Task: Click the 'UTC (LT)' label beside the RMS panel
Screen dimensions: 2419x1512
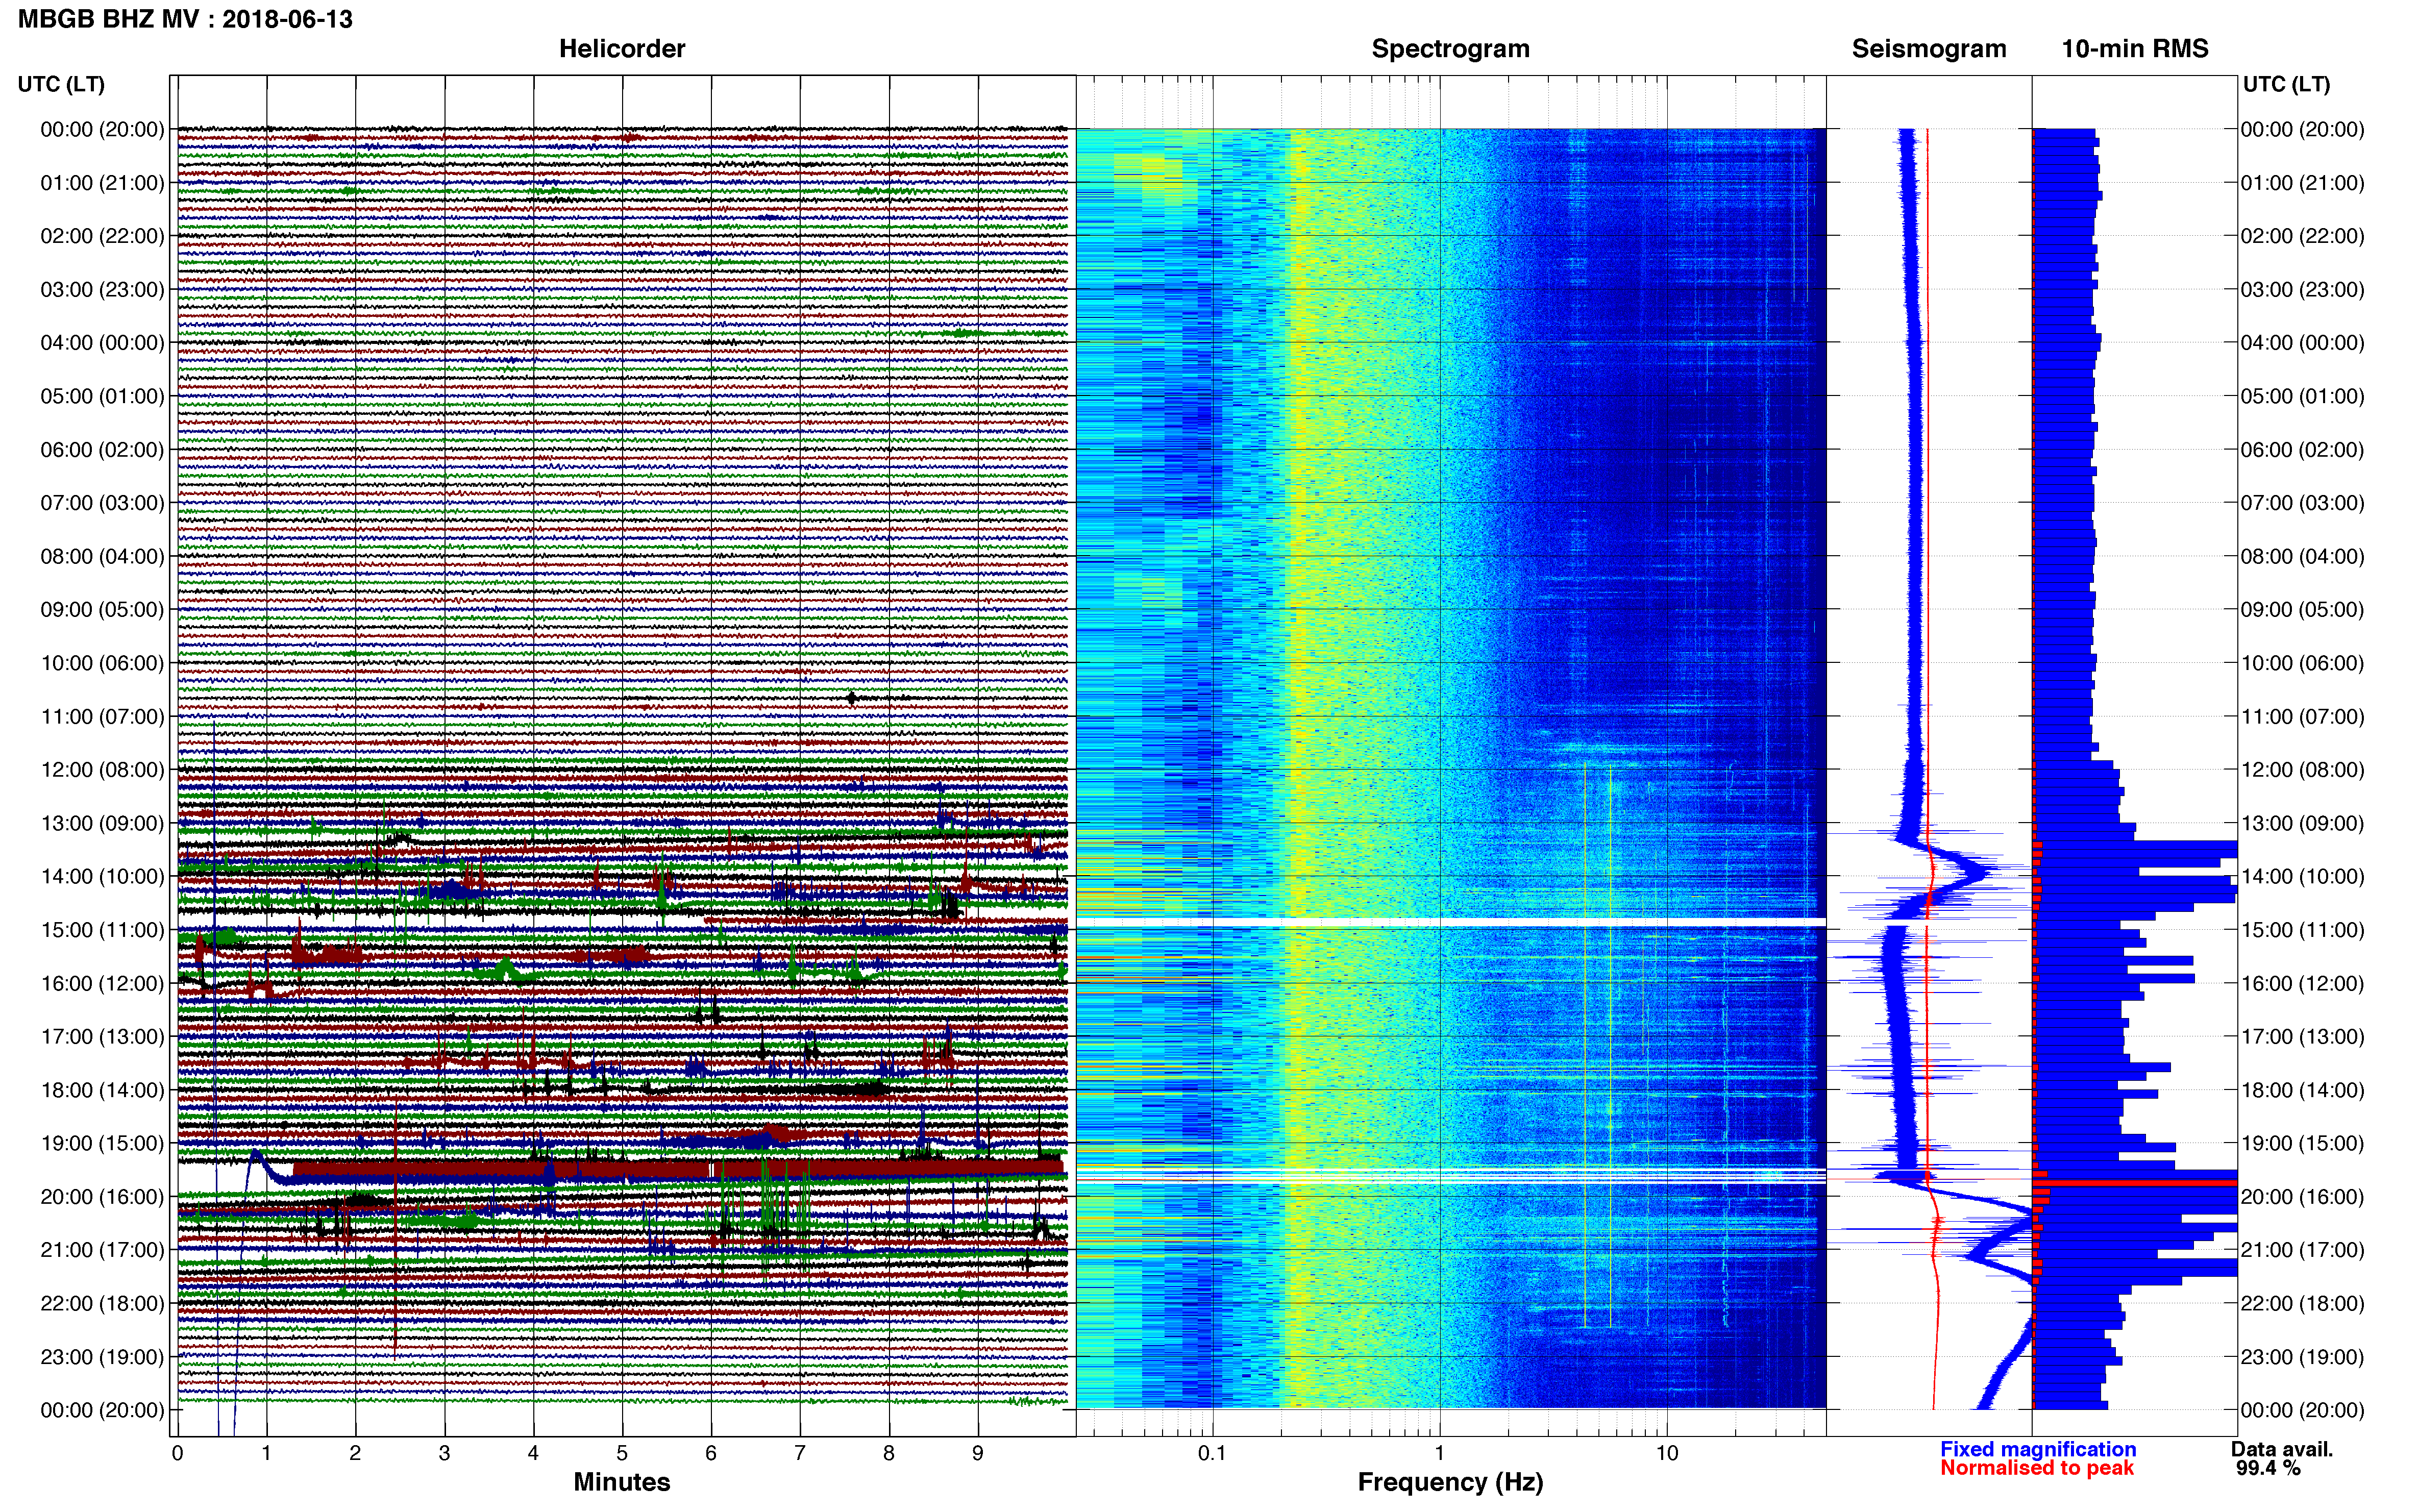Action: [x=2286, y=84]
